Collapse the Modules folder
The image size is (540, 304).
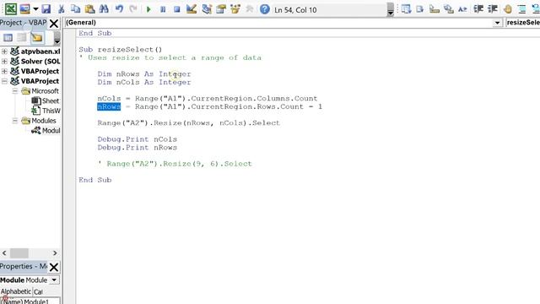15,121
